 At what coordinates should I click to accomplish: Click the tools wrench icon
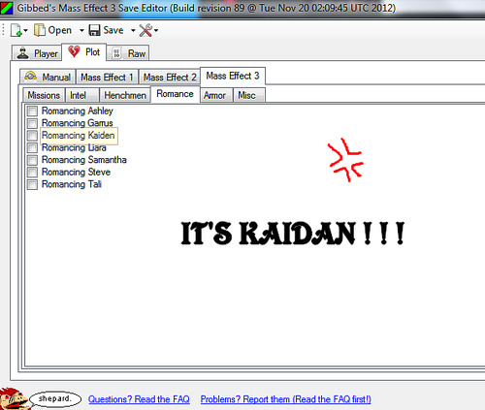click(x=145, y=30)
